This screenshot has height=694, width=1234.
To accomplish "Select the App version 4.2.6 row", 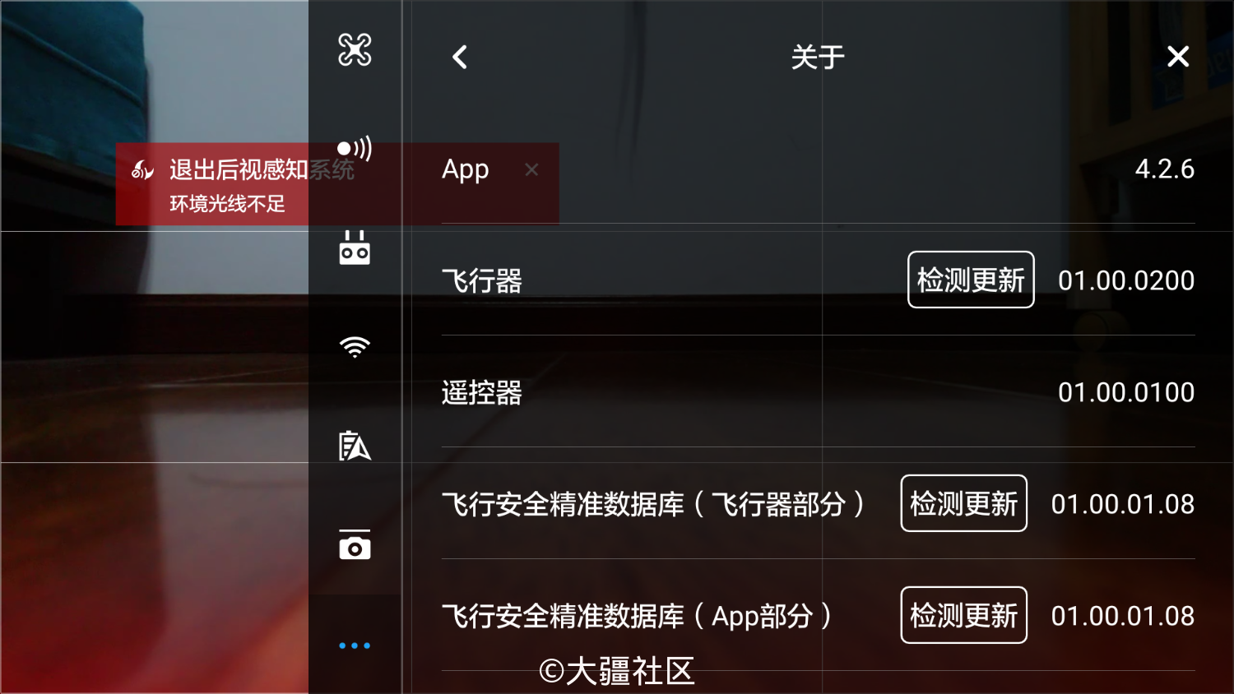I will click(819, 169).
